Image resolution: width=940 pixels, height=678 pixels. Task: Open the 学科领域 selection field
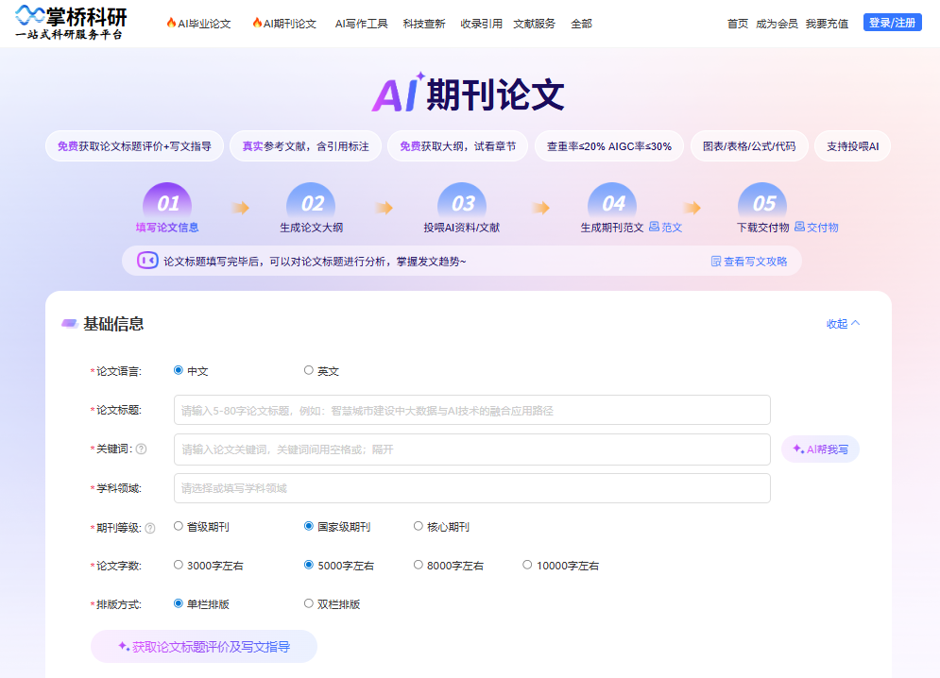point(470,487)
